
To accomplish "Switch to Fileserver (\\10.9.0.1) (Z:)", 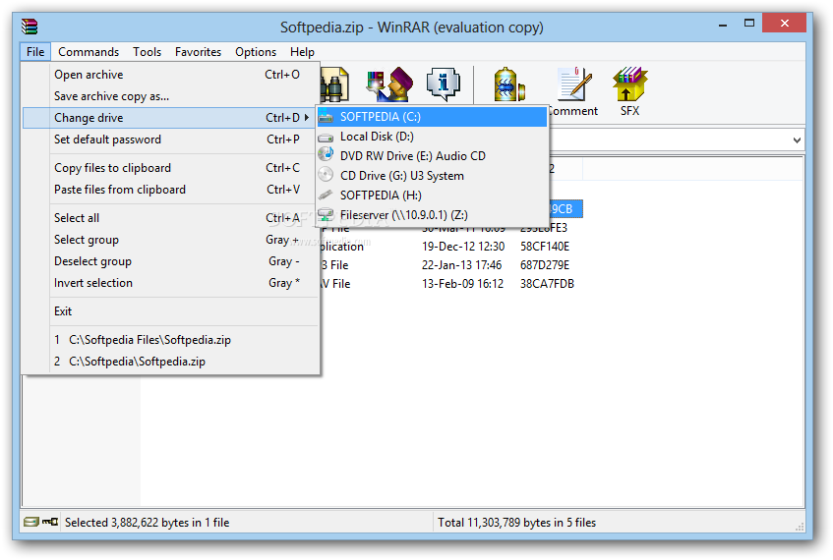I will pyautogui.click(x=432, y=215).
